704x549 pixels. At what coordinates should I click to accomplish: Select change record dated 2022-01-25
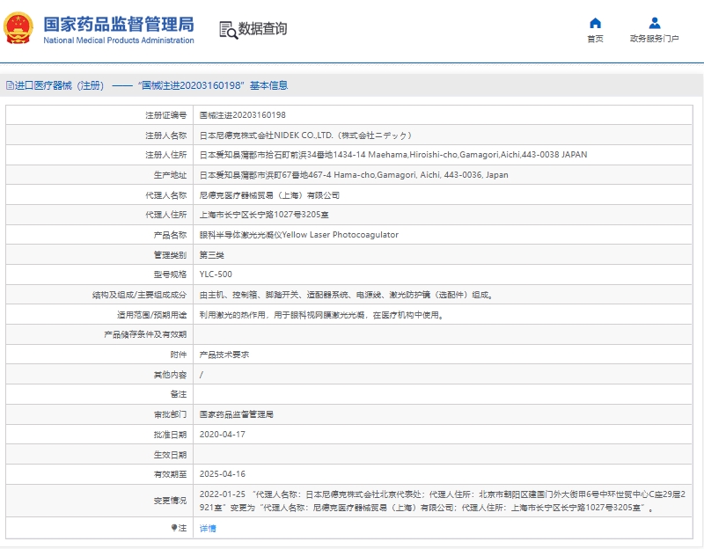tap(443, 501)
